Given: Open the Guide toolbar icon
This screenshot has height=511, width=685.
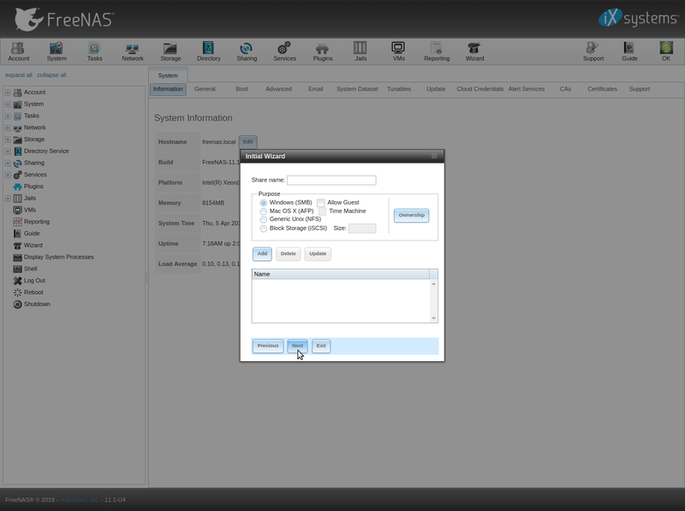Looking at the screenshot, I should (x=629, y=51).
